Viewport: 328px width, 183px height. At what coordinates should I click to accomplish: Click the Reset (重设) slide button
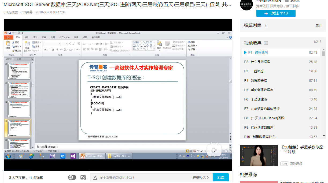point(36,47)
